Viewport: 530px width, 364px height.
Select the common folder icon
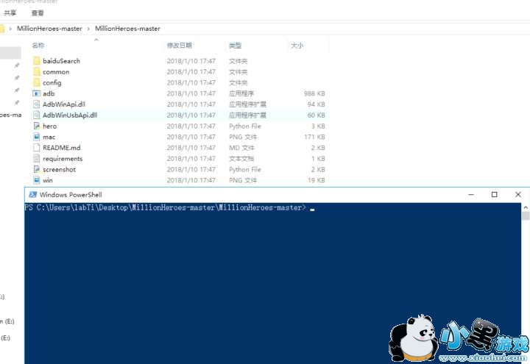[37, 72]
